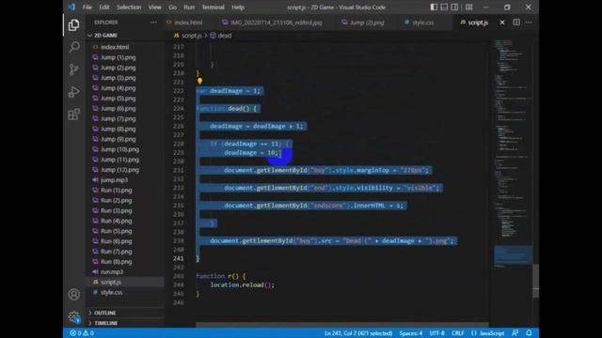Viewport: 602px width, 338px height.
Task: Click line number 243 in gutter
Action: coord(179,276)
